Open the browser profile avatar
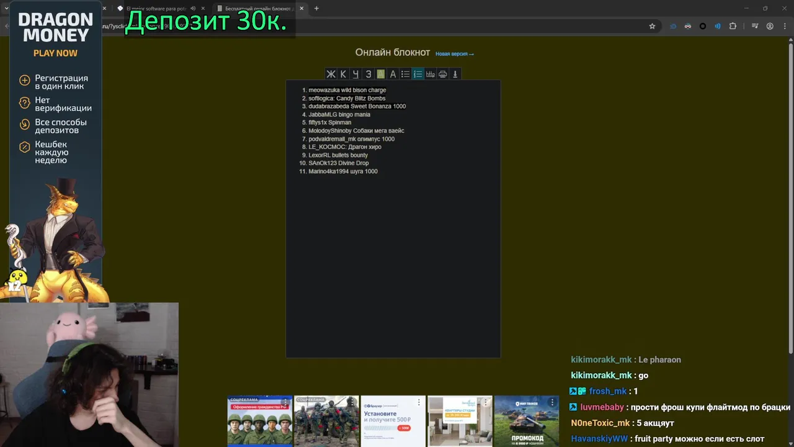This screenshot has width=794, height=447. pos(770,26)
